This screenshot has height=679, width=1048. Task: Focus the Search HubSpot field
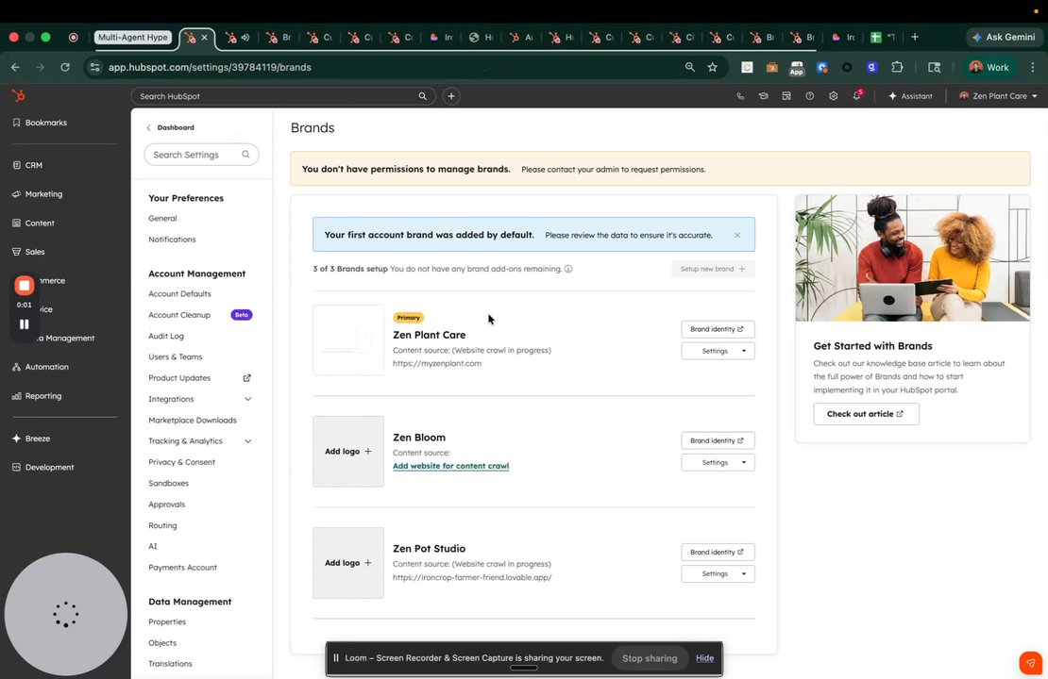[x=283, y=96]
